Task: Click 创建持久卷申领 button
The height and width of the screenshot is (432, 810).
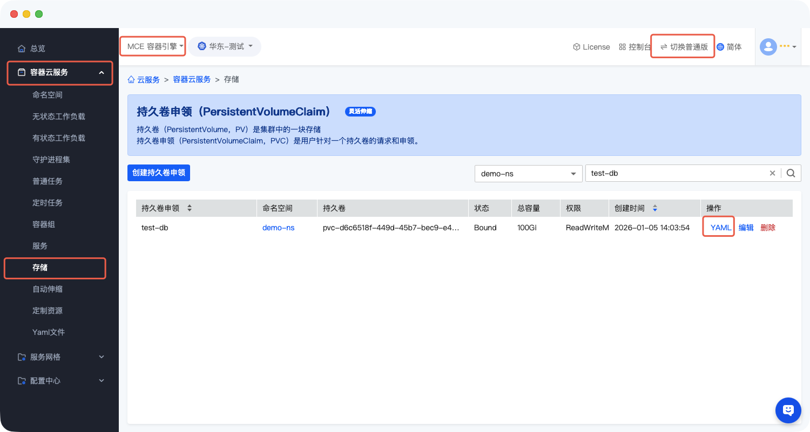Action: coord(159,173)
